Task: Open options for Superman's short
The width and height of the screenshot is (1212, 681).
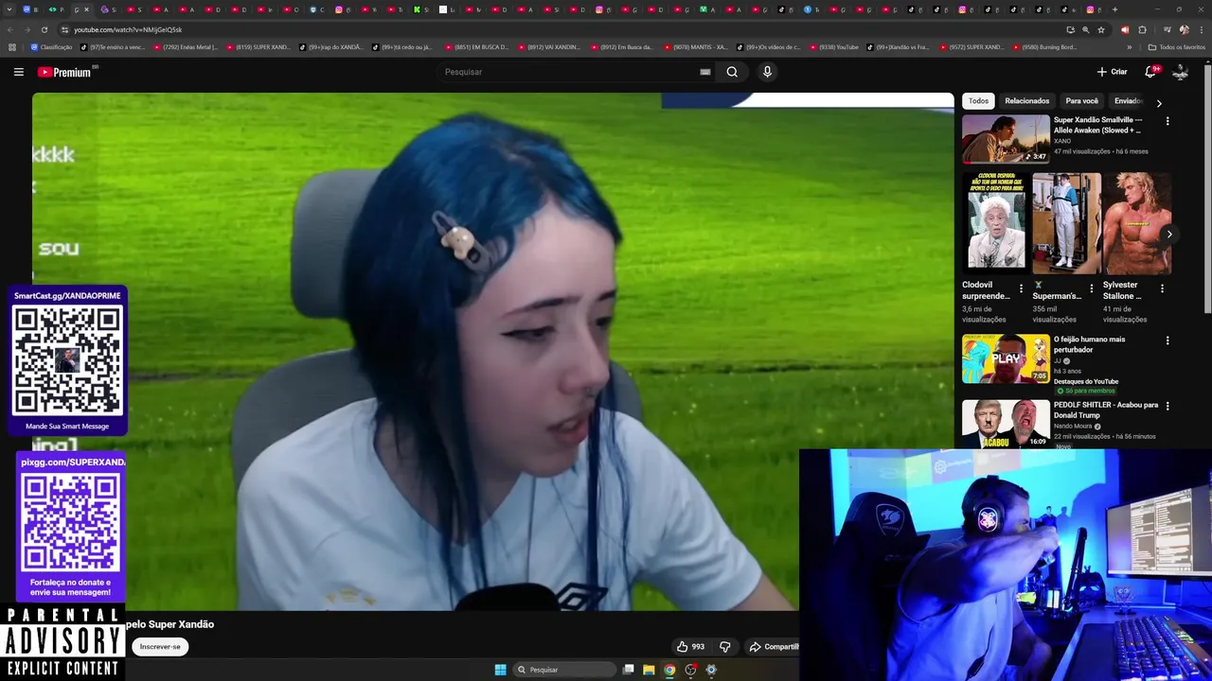Action: tap(1091, 288)
